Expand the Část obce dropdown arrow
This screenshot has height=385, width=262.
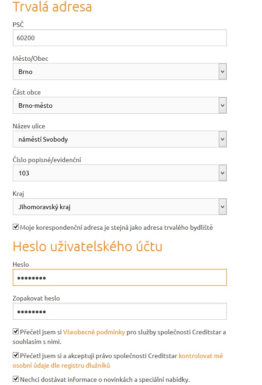(222, 105)
